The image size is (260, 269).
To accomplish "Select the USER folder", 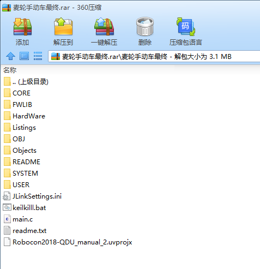I will coord(16,185).
